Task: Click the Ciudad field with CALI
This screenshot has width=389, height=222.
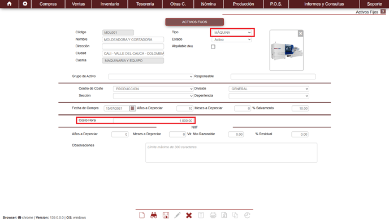Action: tap(133, 54)
